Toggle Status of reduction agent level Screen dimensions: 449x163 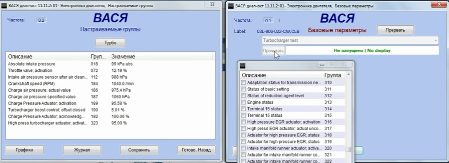pyautogui.click(x=243, y=96)
